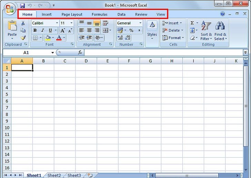Click Increase Decimal icon
This screenshot has width=251, height=178.
click(120, 38)
